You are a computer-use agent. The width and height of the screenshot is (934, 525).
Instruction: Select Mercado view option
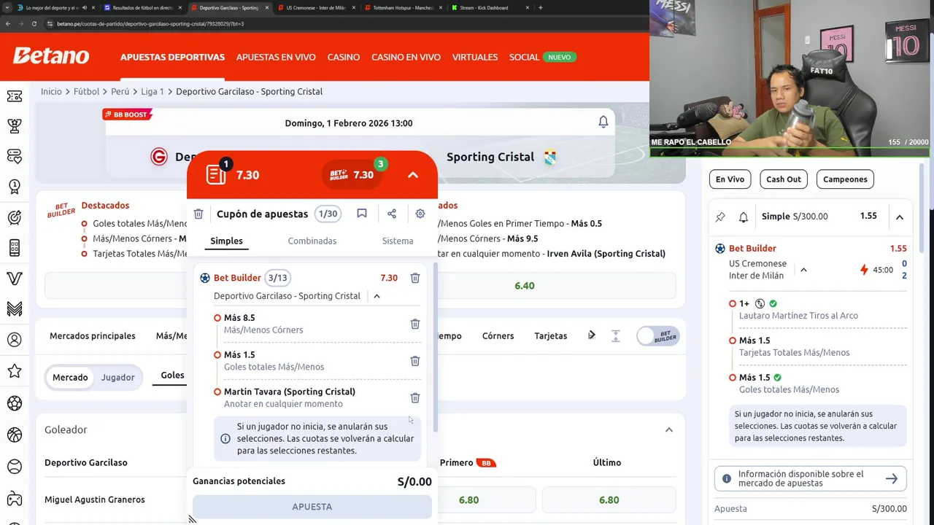click(70, 377)
